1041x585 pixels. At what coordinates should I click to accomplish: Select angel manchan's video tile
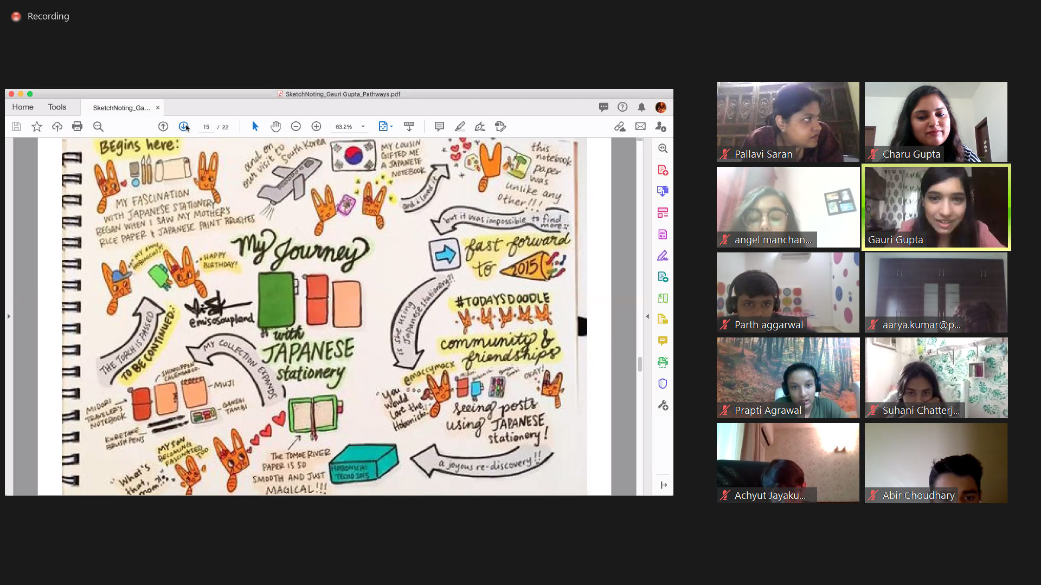788,207
